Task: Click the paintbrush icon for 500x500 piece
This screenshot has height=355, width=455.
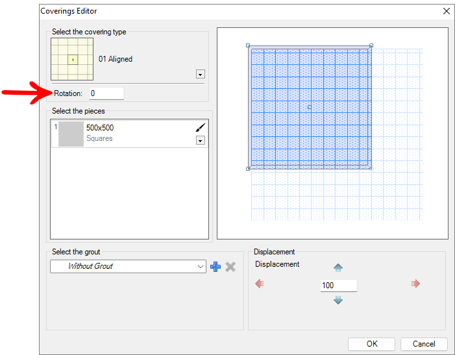Action: [x=200, y=127]
